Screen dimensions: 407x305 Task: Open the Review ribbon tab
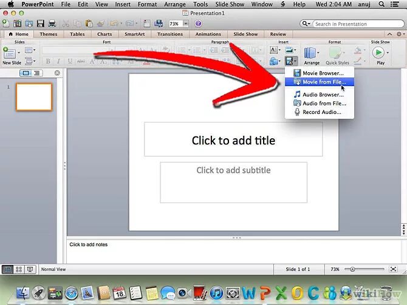[278, 34]
